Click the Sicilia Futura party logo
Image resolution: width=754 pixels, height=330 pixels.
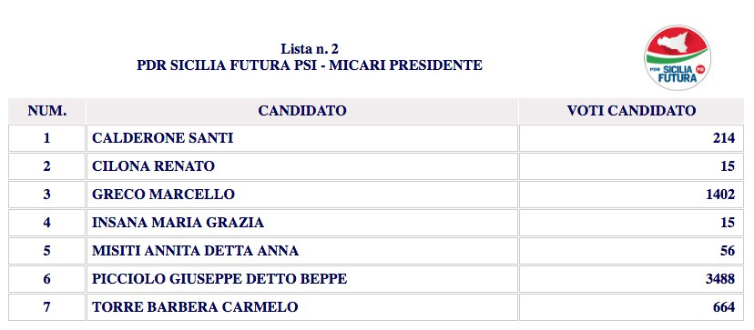click(678, 57)
